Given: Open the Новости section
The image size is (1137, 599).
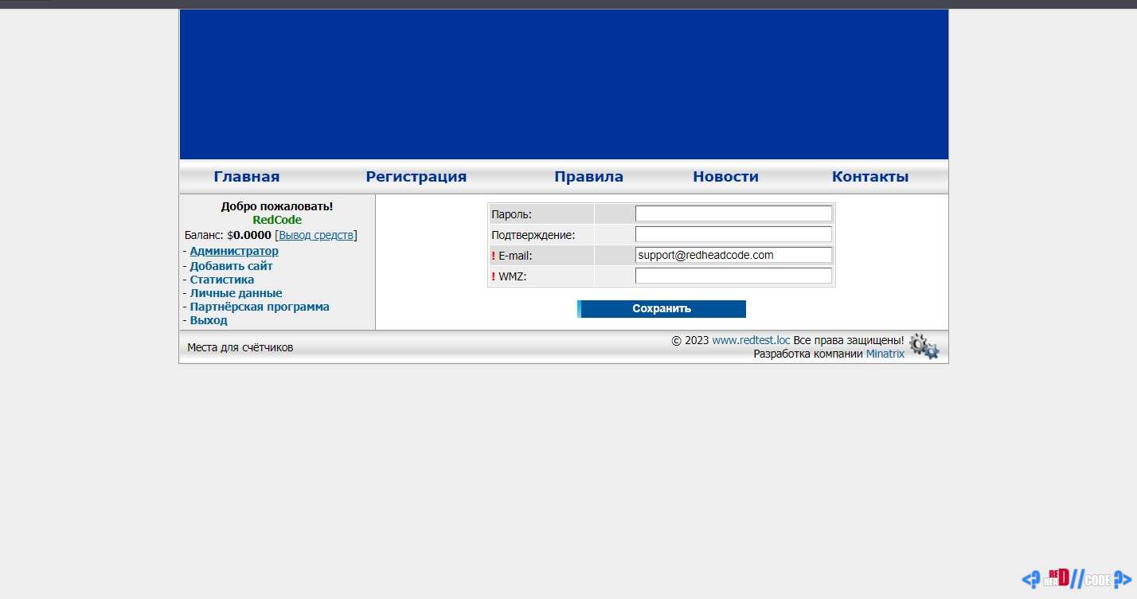Looking at the screenshot, I should click(725, 177).
